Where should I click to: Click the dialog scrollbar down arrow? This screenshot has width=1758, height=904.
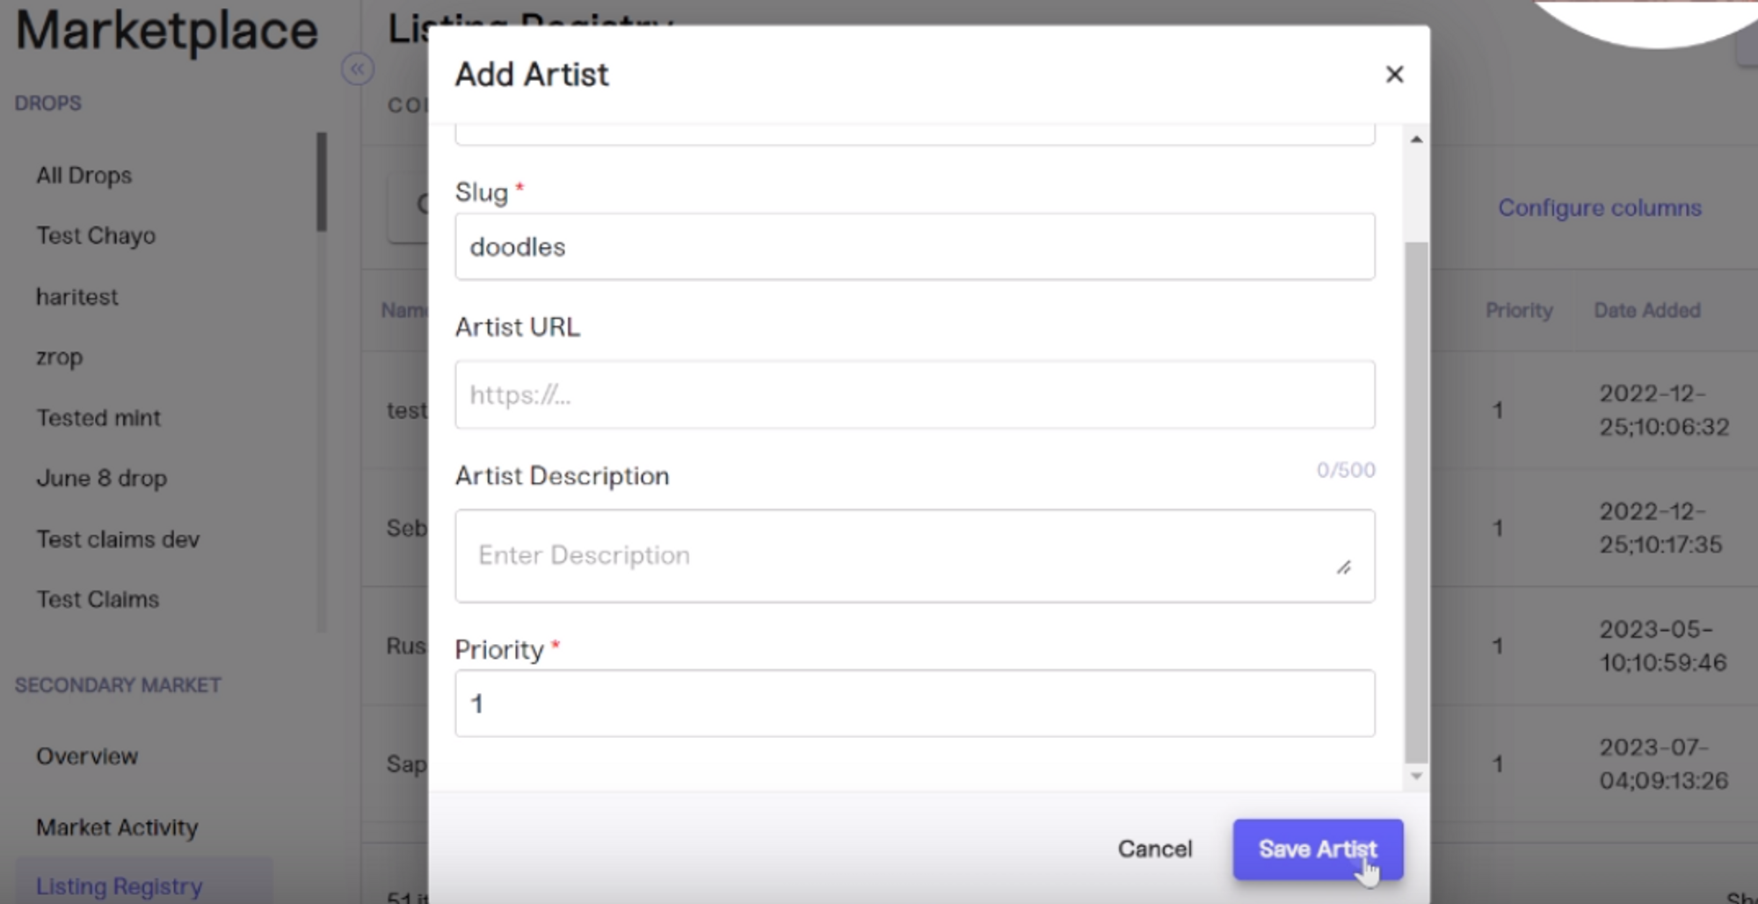coord(1416,776)
